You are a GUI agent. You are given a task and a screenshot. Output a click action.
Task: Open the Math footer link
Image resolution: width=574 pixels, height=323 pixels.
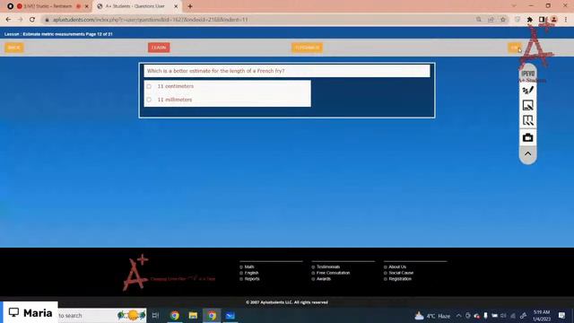(x=249, y=267)
